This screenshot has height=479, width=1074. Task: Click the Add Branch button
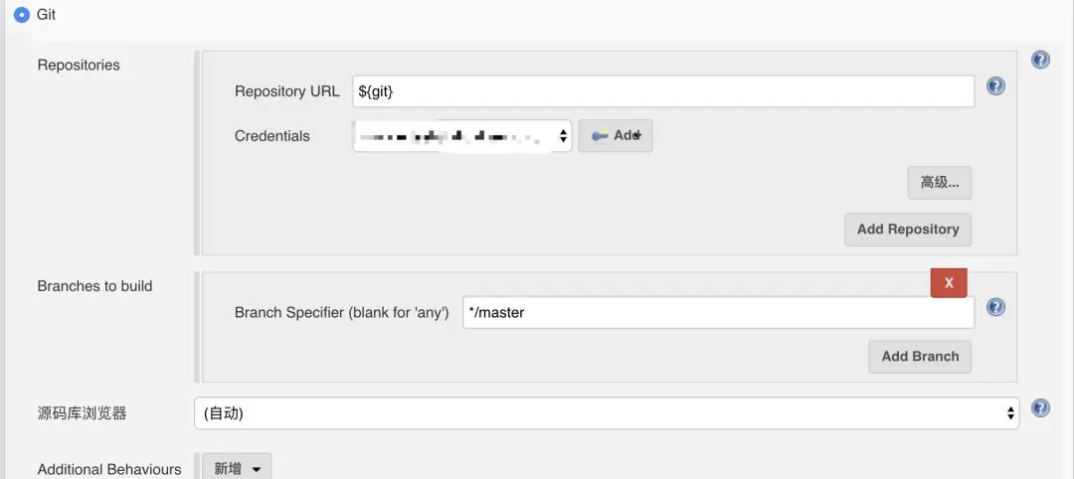(920, 357)
